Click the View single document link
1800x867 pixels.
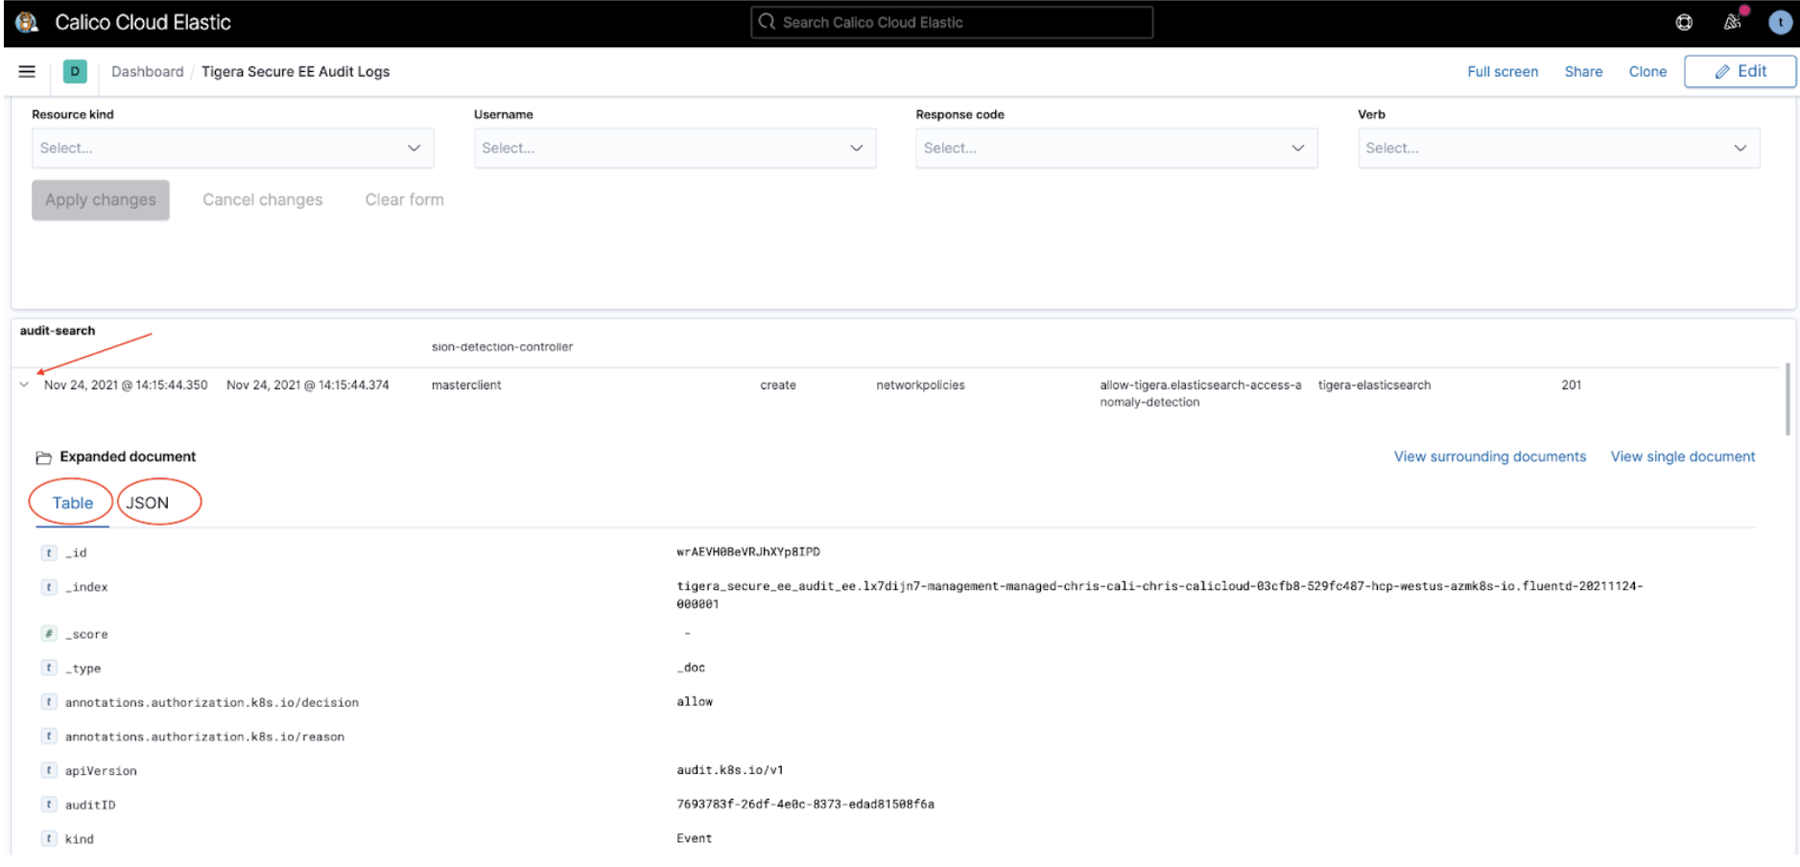pos(1681,457)
